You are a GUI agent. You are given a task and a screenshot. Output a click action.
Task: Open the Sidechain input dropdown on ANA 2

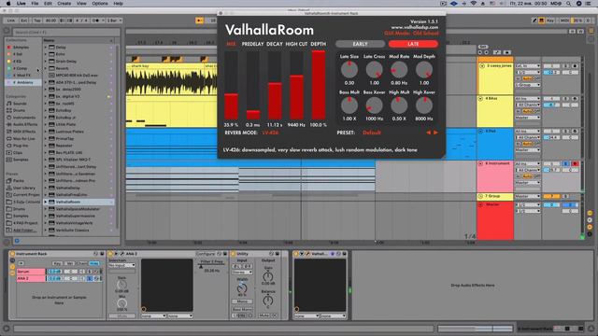122,265
